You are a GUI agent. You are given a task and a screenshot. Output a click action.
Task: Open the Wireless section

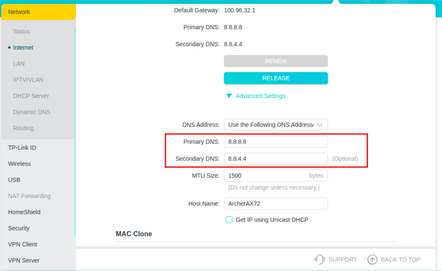click(x=19, y=164)
